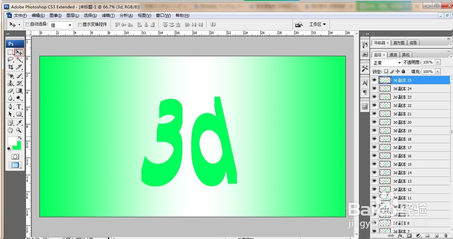Select the Path Selection tool

10,114
